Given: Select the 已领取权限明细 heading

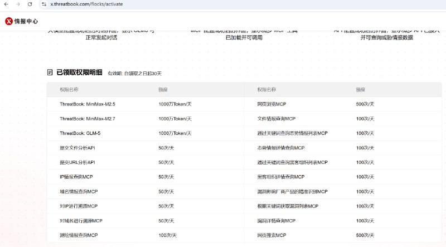Looking at the screenshot, I should point(79,72).
